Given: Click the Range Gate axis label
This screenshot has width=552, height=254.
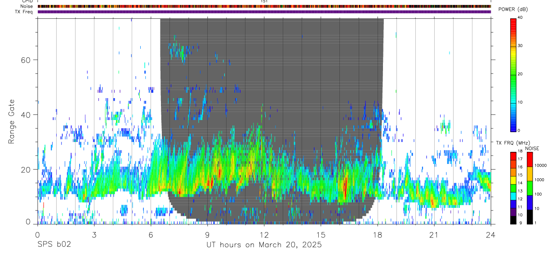Looking at the screenshot, I should click(x=12, y=121).
